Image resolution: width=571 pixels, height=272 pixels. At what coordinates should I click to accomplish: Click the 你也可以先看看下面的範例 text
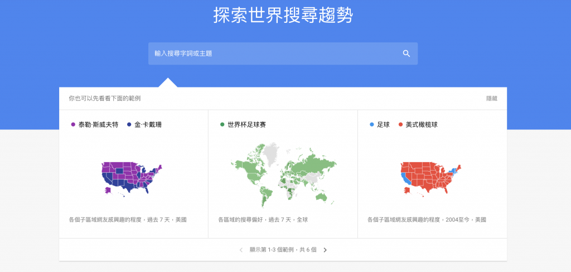coord(105,98)
